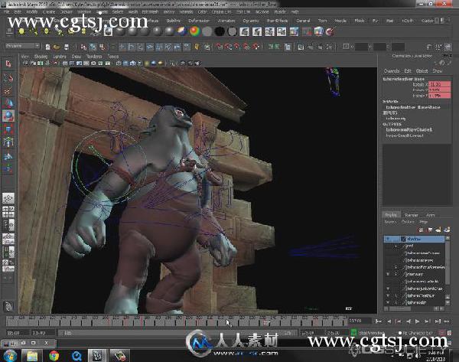Select by component type mode icon
The width and height of the screenshot is (459, 362).
103,47
